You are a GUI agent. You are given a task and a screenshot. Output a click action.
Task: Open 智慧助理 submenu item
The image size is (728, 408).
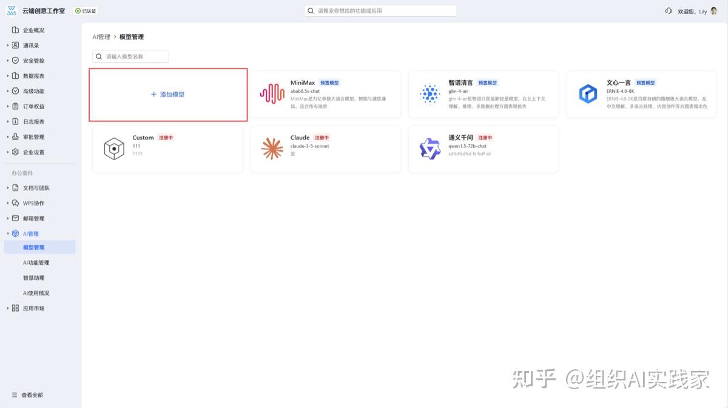point(34,278)
